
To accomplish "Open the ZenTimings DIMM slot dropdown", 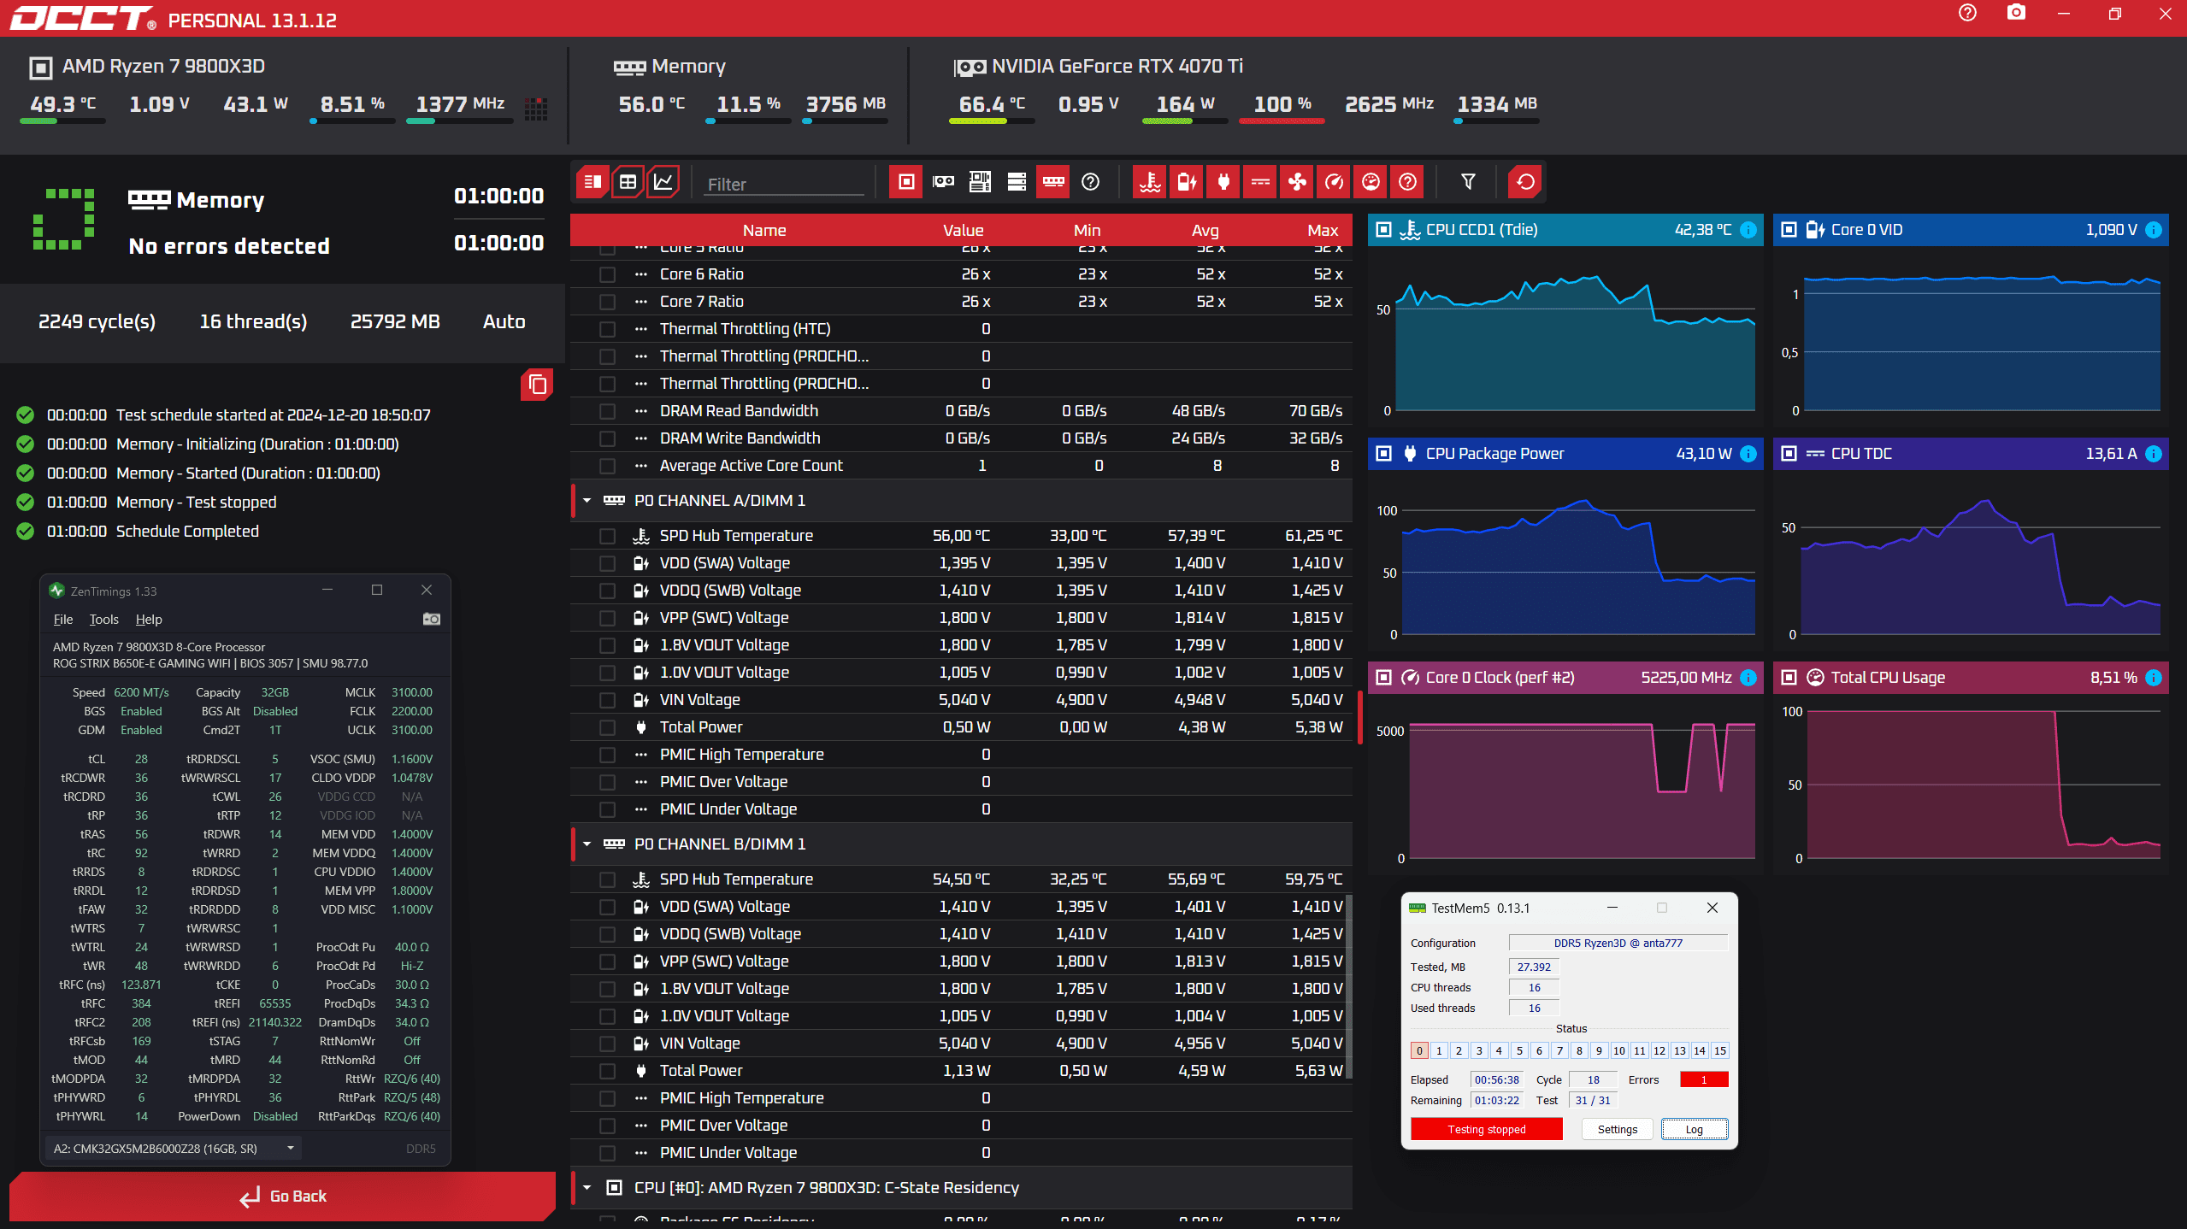I will [x=174, y=1149].
